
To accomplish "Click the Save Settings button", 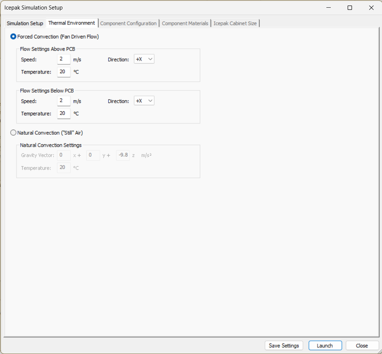I will coord(284,345).
